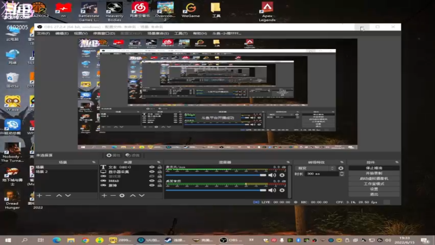Open the 停靠窗口(D) menu
The height and width of the screenshot is (245, 435).
click(x=104, y=33)
